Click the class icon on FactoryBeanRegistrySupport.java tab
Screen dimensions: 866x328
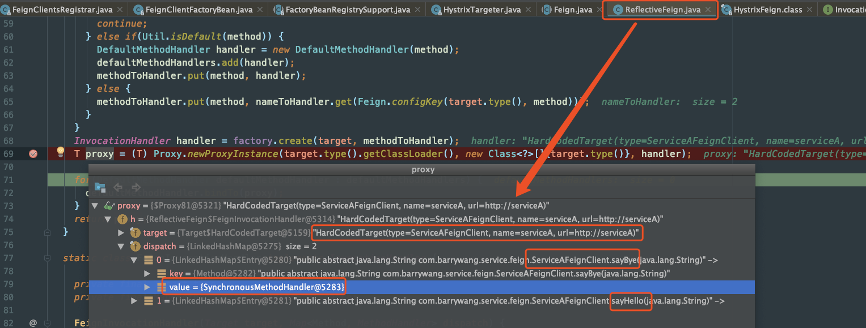coord(278,10)
